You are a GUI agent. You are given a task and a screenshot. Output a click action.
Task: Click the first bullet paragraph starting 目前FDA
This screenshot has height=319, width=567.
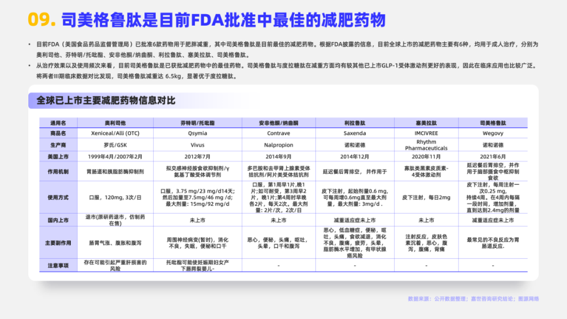(287, 49)
